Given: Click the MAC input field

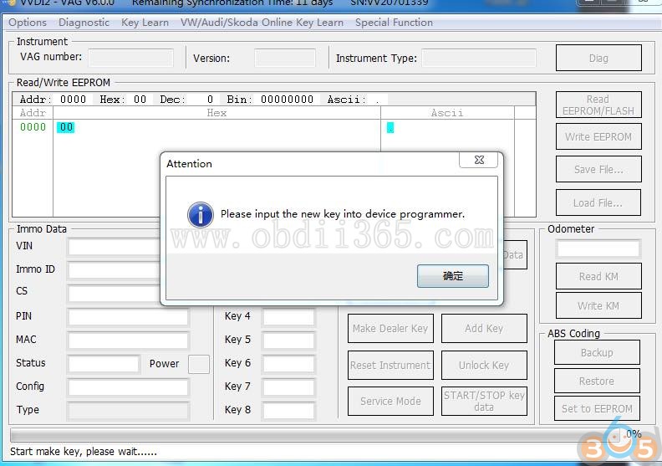Looking at the screenshot, I should (128, 341).
